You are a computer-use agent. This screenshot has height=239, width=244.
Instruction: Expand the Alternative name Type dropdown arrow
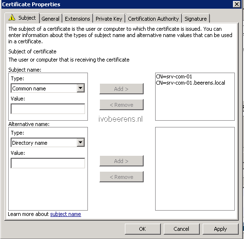tap(81, 142)
